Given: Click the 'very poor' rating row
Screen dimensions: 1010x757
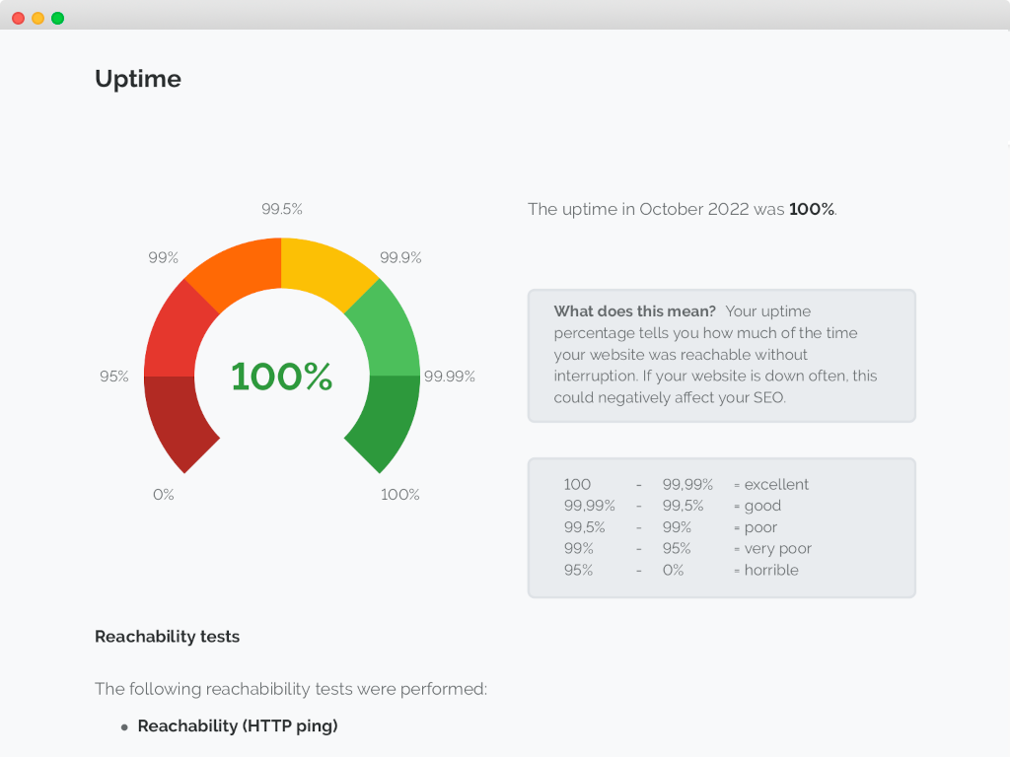Looking at the screenshot, I should tap(687, 549).
